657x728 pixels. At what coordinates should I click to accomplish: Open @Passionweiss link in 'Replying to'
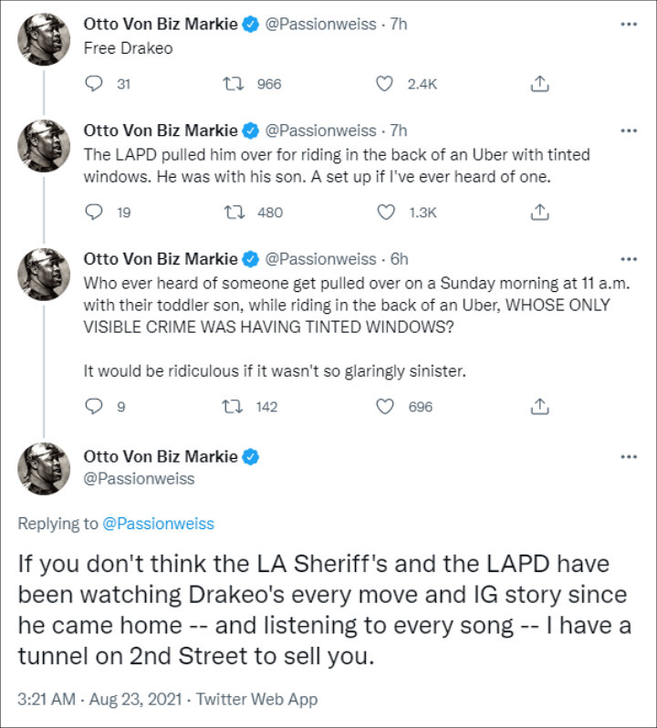pos(158,524)
